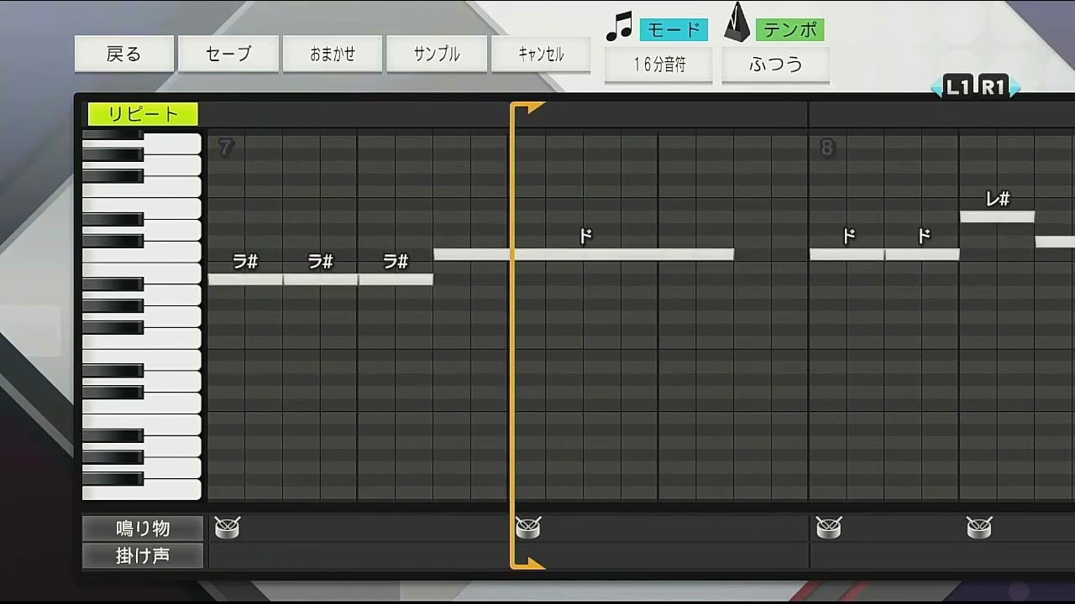Click the 戻る back button
This screenshot has width=1075, height=604.
coord(124,55)
